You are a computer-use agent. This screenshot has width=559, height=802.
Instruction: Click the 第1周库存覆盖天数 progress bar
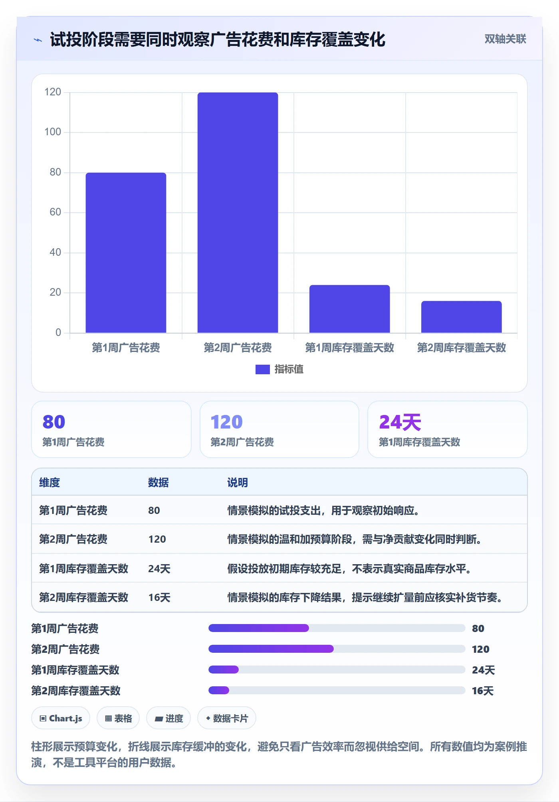click(x=337, y=670)
